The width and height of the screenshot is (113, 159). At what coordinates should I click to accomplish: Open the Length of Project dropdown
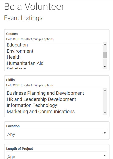coord(57,156)
